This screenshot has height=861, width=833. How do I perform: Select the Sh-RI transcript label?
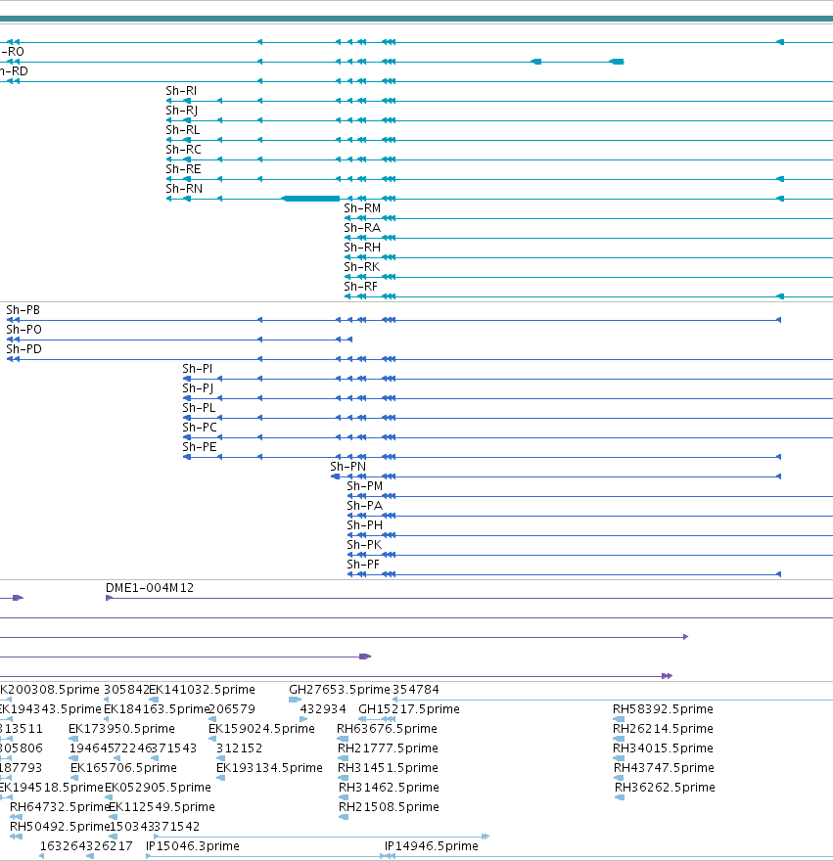pos(181,91)
